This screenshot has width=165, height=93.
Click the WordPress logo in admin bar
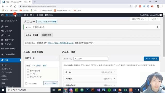2,15
